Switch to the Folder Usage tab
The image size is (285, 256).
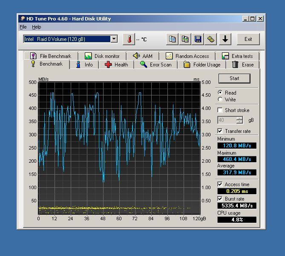tap(202, 65)
